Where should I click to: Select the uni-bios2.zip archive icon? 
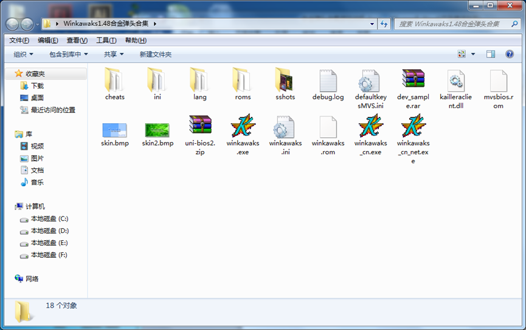(x=200, y=124)
